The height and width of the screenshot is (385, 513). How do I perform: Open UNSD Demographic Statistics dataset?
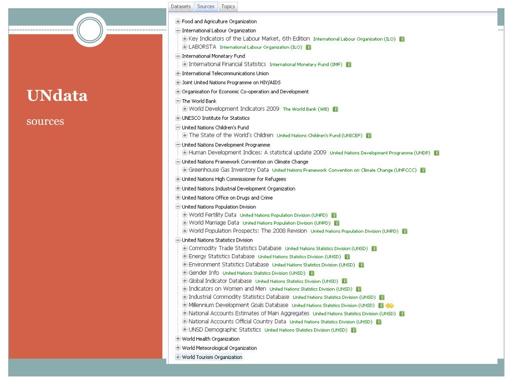click(x=225, y=330)
